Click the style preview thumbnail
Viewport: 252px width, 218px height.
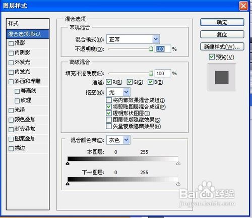click(222, 77)
